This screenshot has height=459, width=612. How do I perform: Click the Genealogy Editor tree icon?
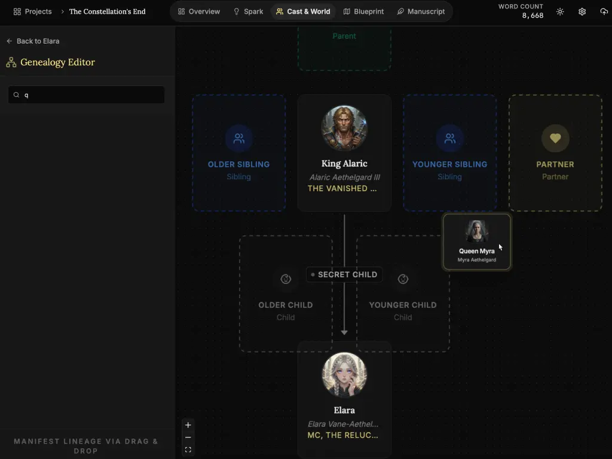[x=11, y=62]
